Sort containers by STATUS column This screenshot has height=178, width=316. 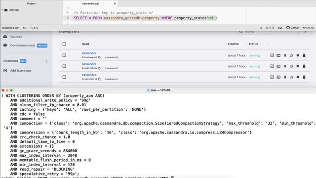[253, 44]
